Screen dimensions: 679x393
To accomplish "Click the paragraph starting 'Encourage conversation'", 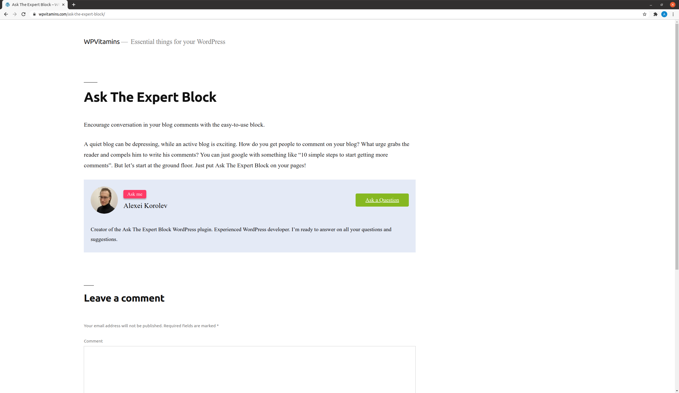I will click(174, 125).
